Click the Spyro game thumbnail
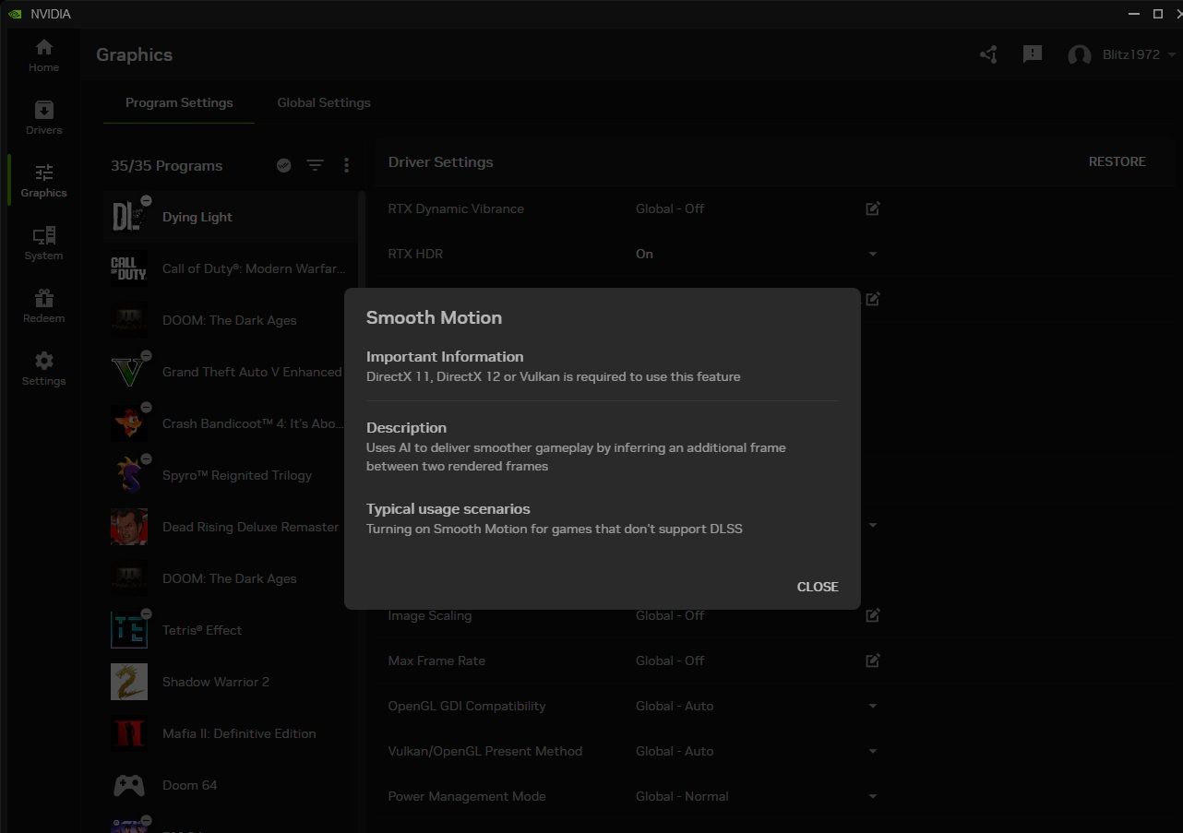1183x833 pixels. click(x=129, y=475)
